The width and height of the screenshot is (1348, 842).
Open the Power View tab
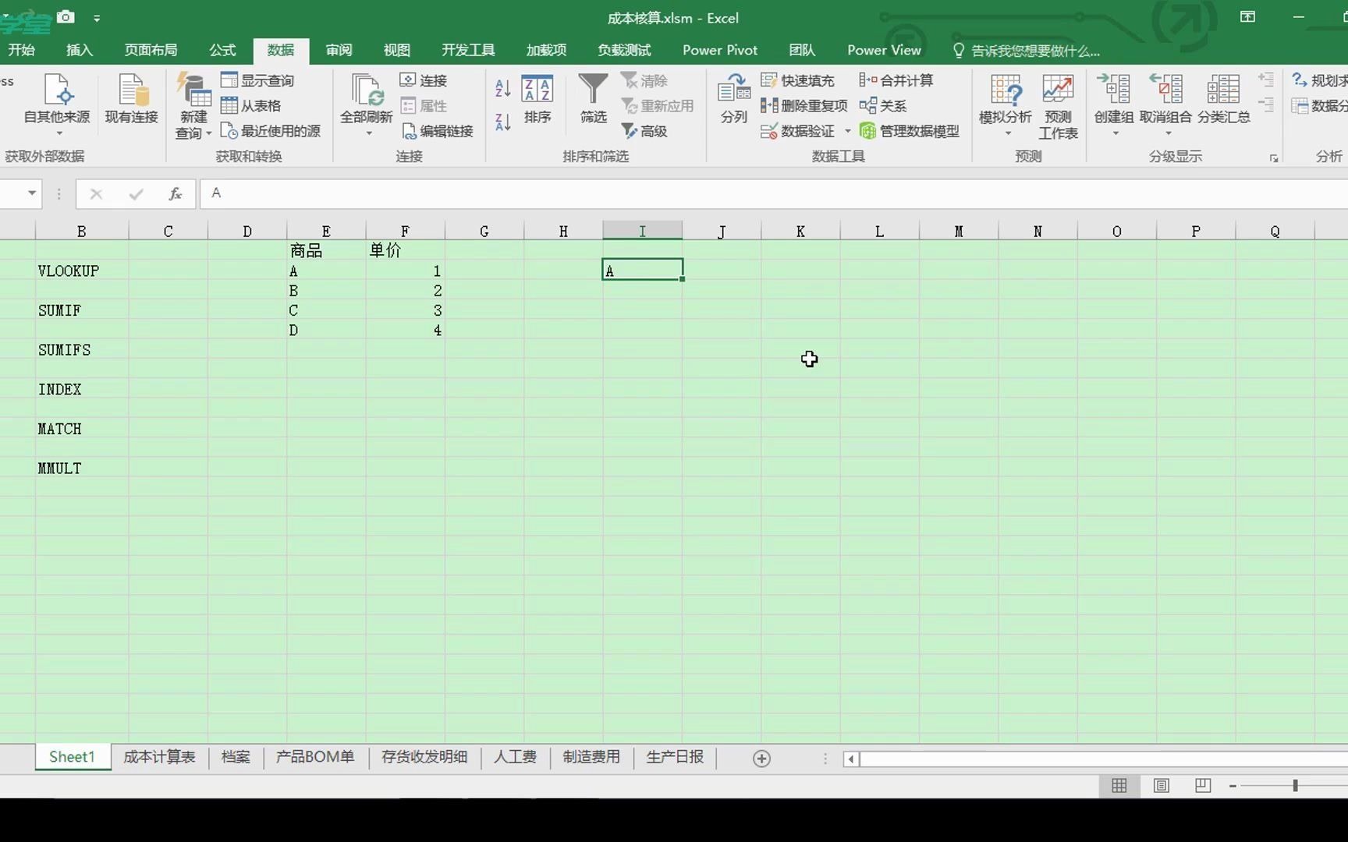(884, 50)
